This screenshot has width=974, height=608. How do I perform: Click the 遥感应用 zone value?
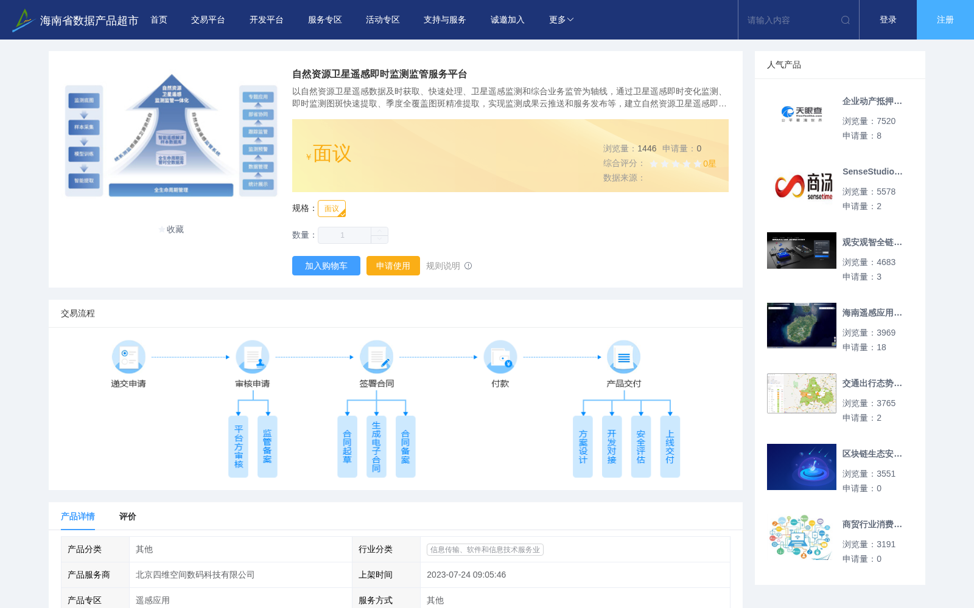point(153,601)
